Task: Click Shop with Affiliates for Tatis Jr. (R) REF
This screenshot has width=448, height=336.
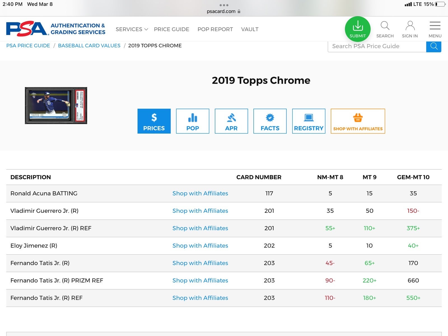Action: coord(200,298)
